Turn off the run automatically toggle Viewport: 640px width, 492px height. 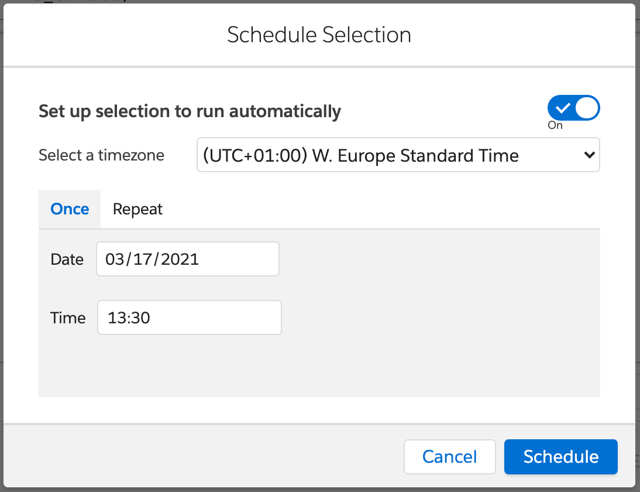click(x=573, y=108)
